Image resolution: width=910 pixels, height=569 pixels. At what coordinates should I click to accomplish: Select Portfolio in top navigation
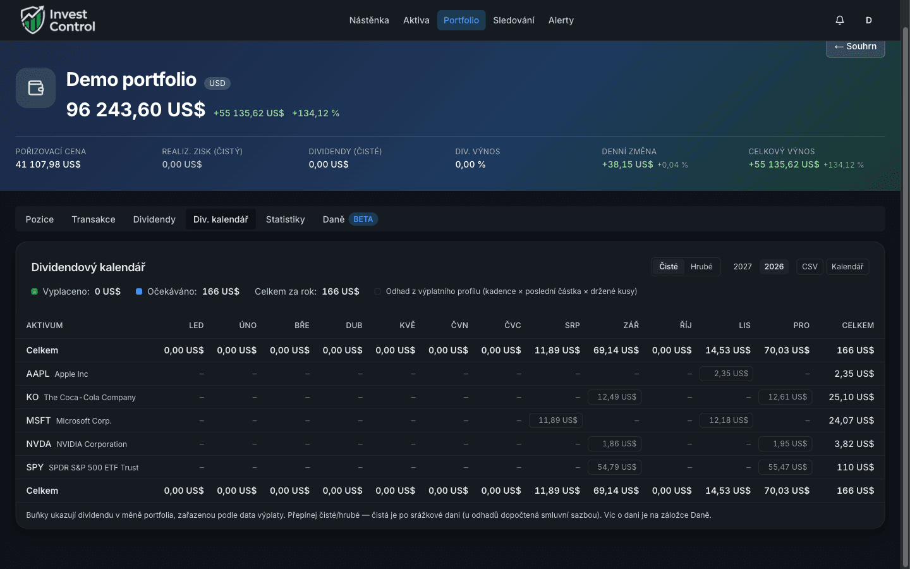pyautogui.click(x=461, y=20)
